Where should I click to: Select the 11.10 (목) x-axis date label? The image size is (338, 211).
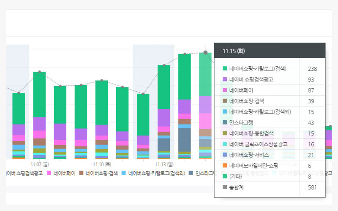point(101,164)
